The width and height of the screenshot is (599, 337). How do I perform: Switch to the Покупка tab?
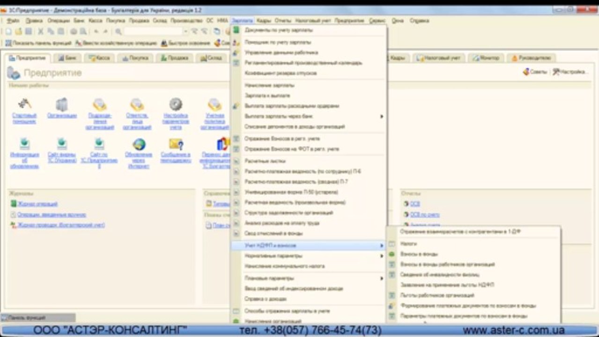click(135, 58)
